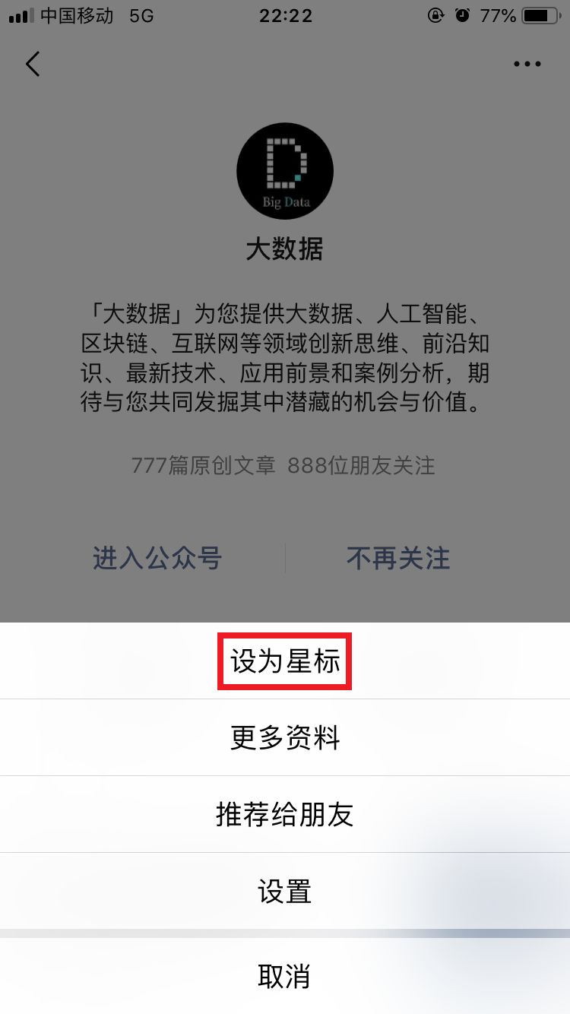Open 设置 from the action sheet

(285, 891)
